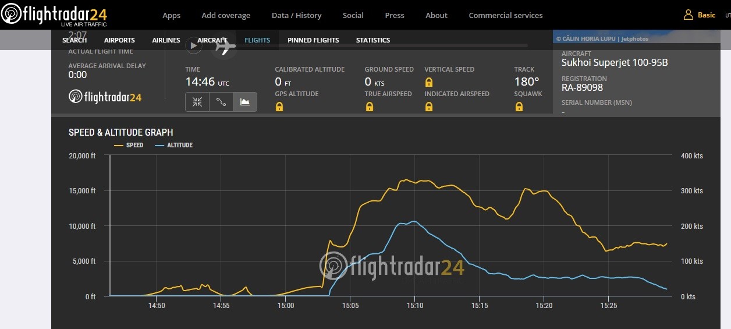Image resolution: width=731 pixels, height=329 pixels.
Task: Click the 15:25 time label on graph axis
Action: tap(608, 305)
